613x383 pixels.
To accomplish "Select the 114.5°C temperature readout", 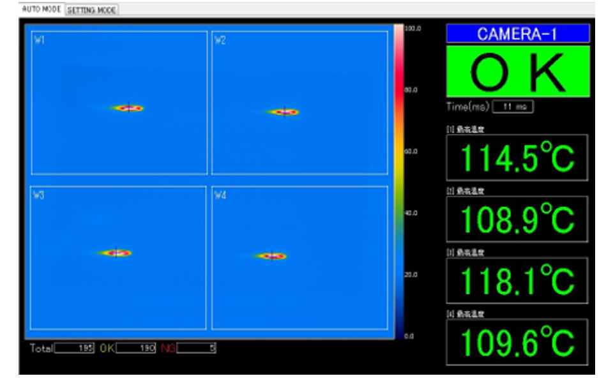I will click(517, 158).
